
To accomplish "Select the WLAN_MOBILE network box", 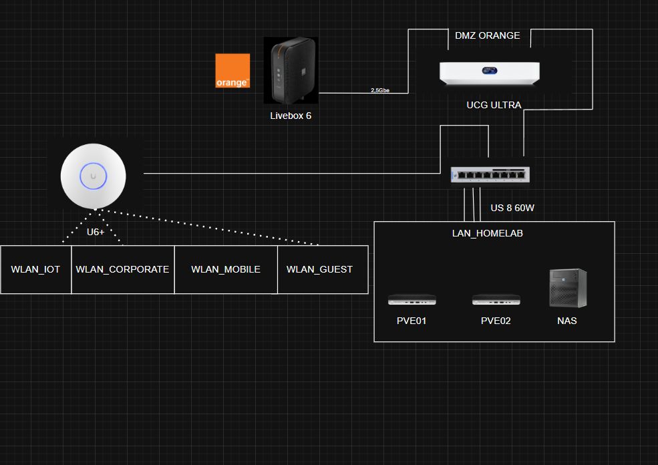I will tap(226, 269).
